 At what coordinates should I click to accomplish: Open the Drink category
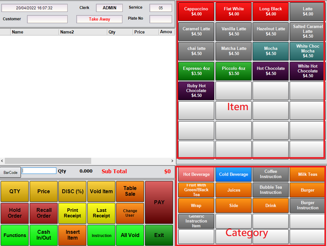pyautogui.click(x=271, y=205)
